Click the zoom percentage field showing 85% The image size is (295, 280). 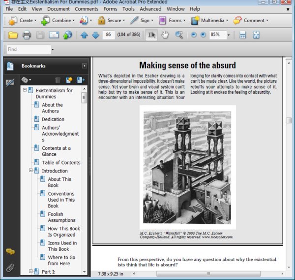pyautogui.click(x=218, y=35)
